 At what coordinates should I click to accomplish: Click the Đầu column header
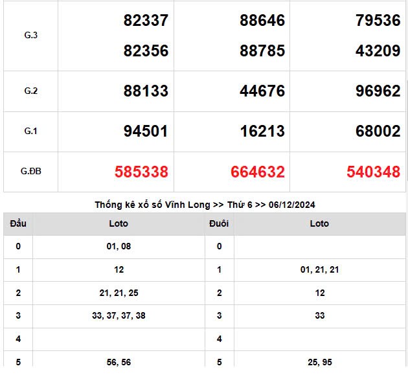click(18, 223)
